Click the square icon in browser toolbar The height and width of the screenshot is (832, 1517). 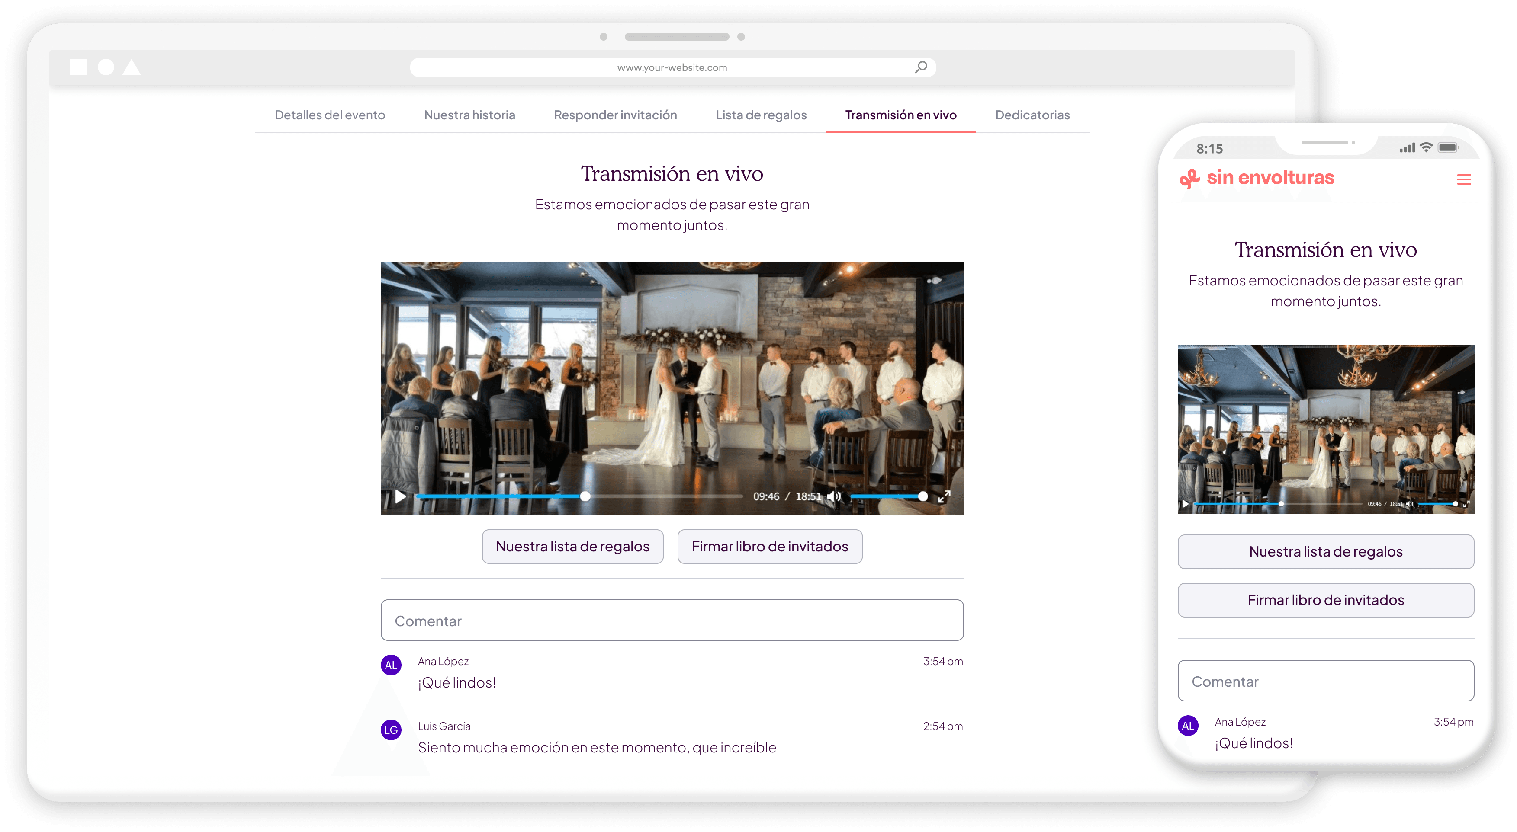(x=78, y=67)
